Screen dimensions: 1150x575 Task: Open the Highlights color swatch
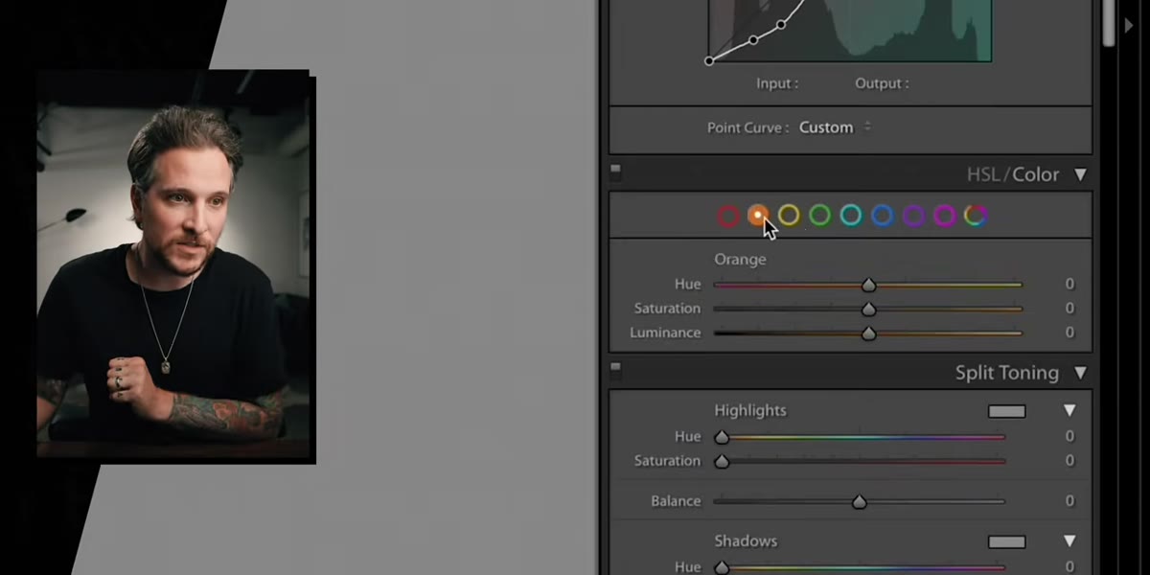[x=1007, y=411]
